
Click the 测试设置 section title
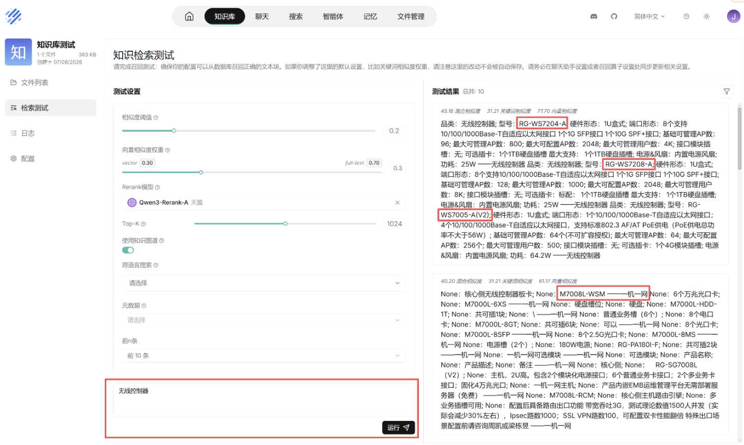(x=127, y=91)
